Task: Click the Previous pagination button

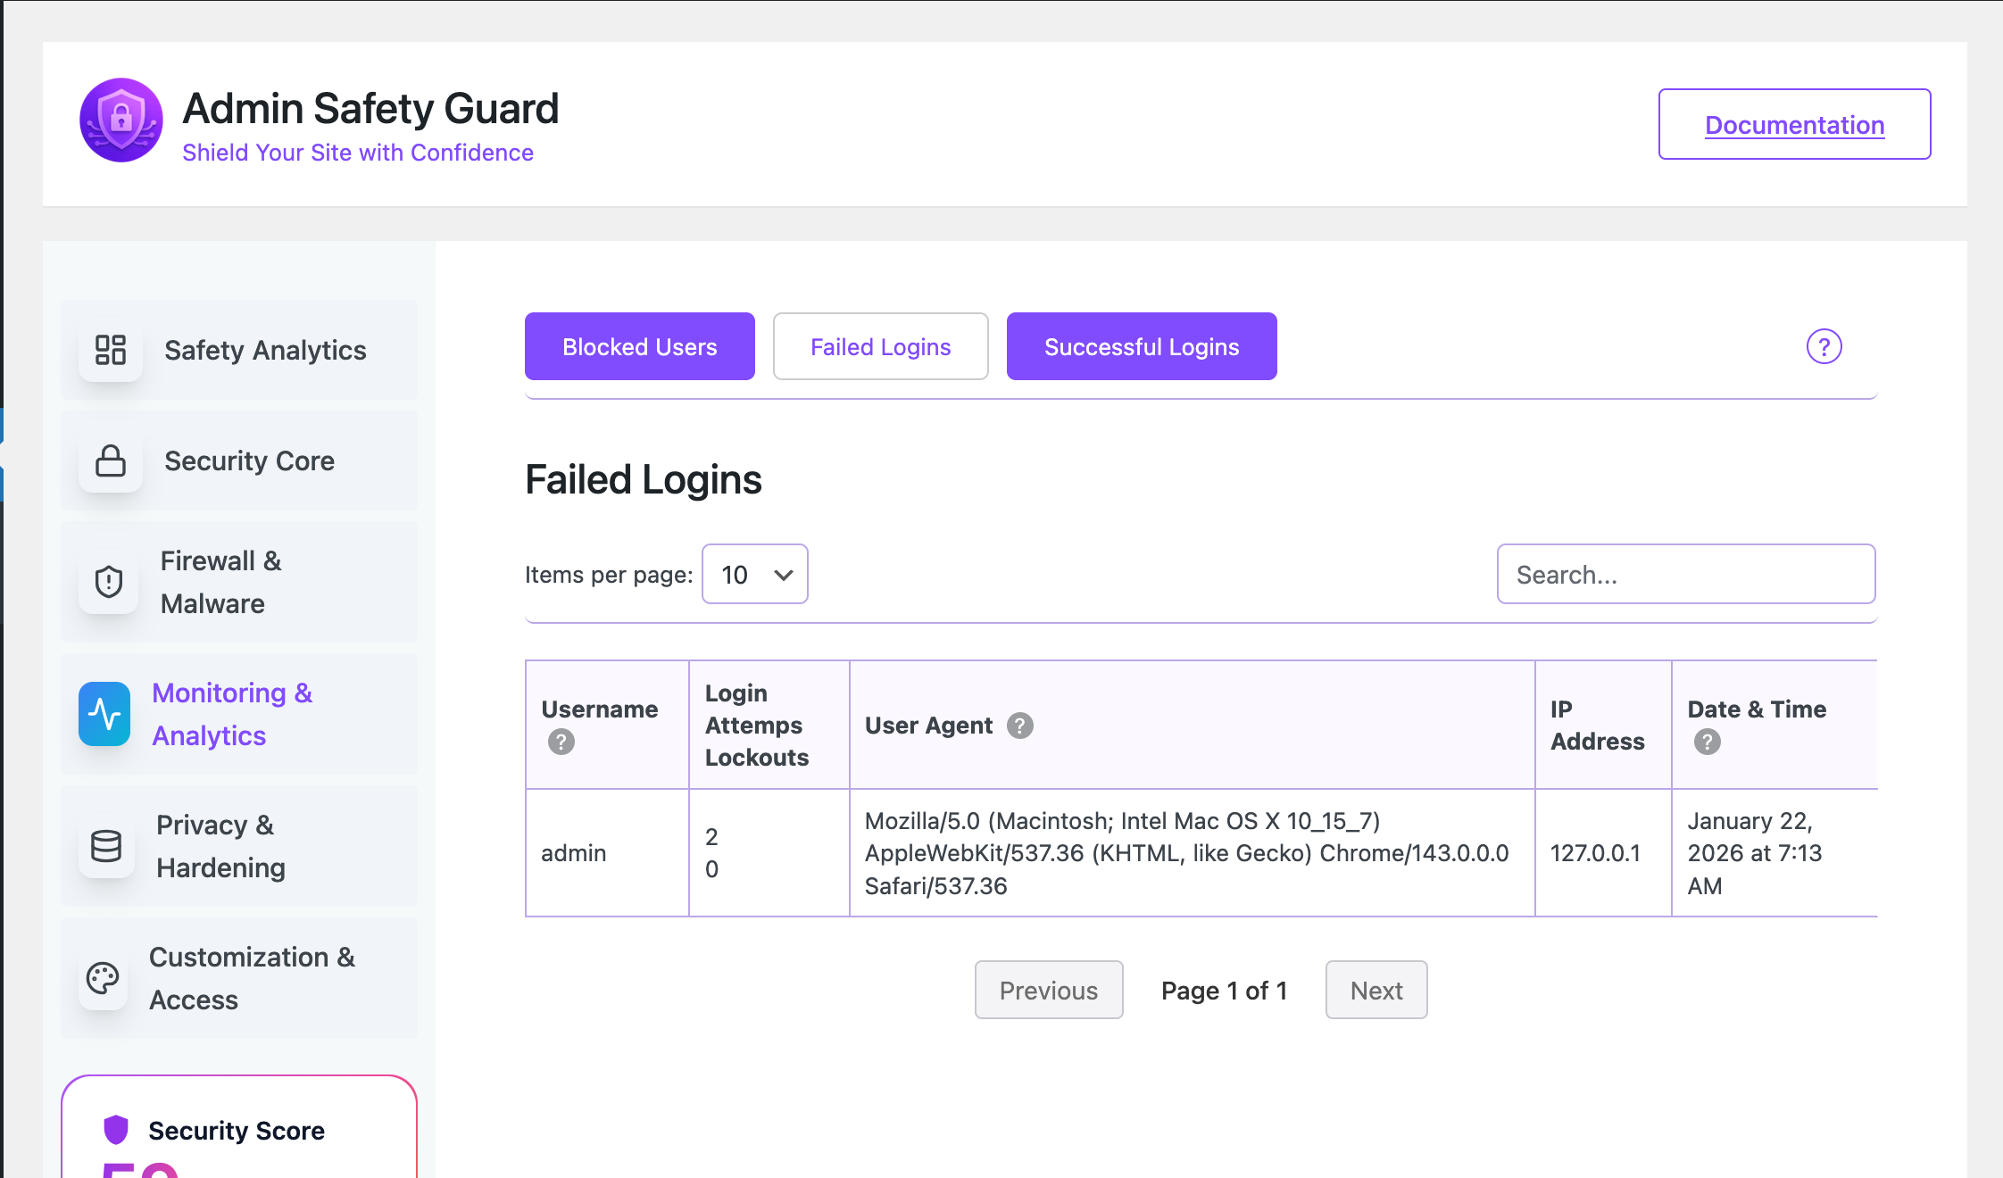Action: point(1048,990)
